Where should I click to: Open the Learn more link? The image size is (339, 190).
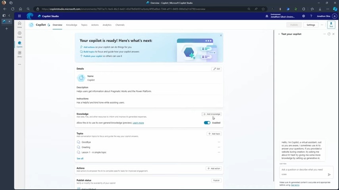pyautogui.click(x=138, y=123)
